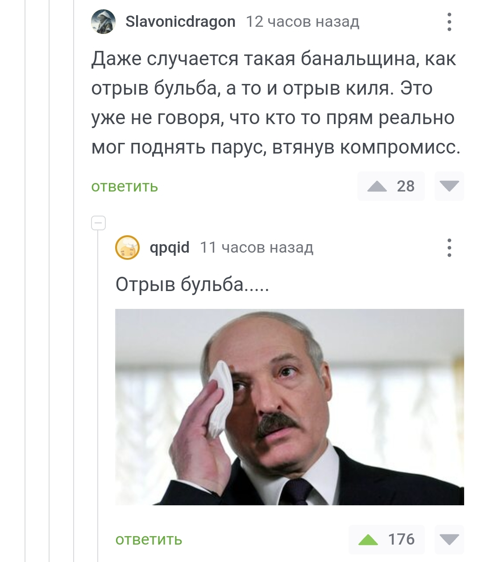This screenshot has width=482, height=562.
Task: Downvote Slavonicdragon's comment
Action: 449,186
